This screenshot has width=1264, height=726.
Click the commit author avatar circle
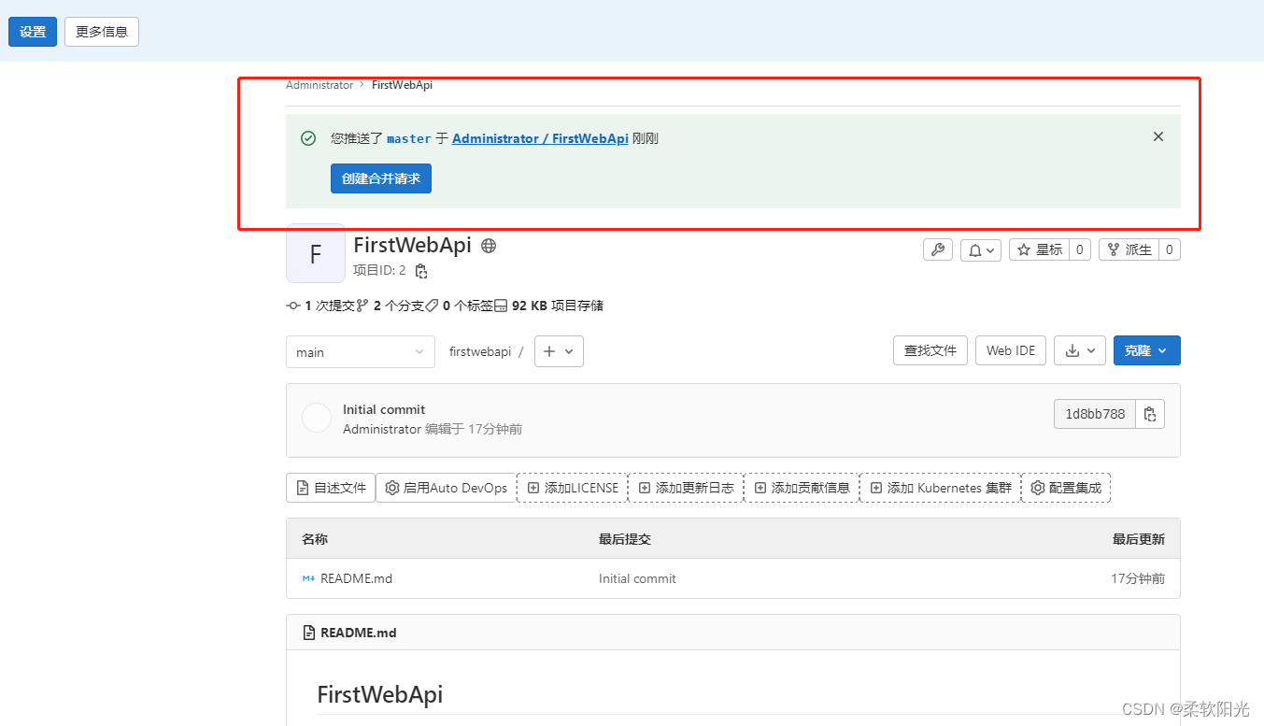pos(317,418)
